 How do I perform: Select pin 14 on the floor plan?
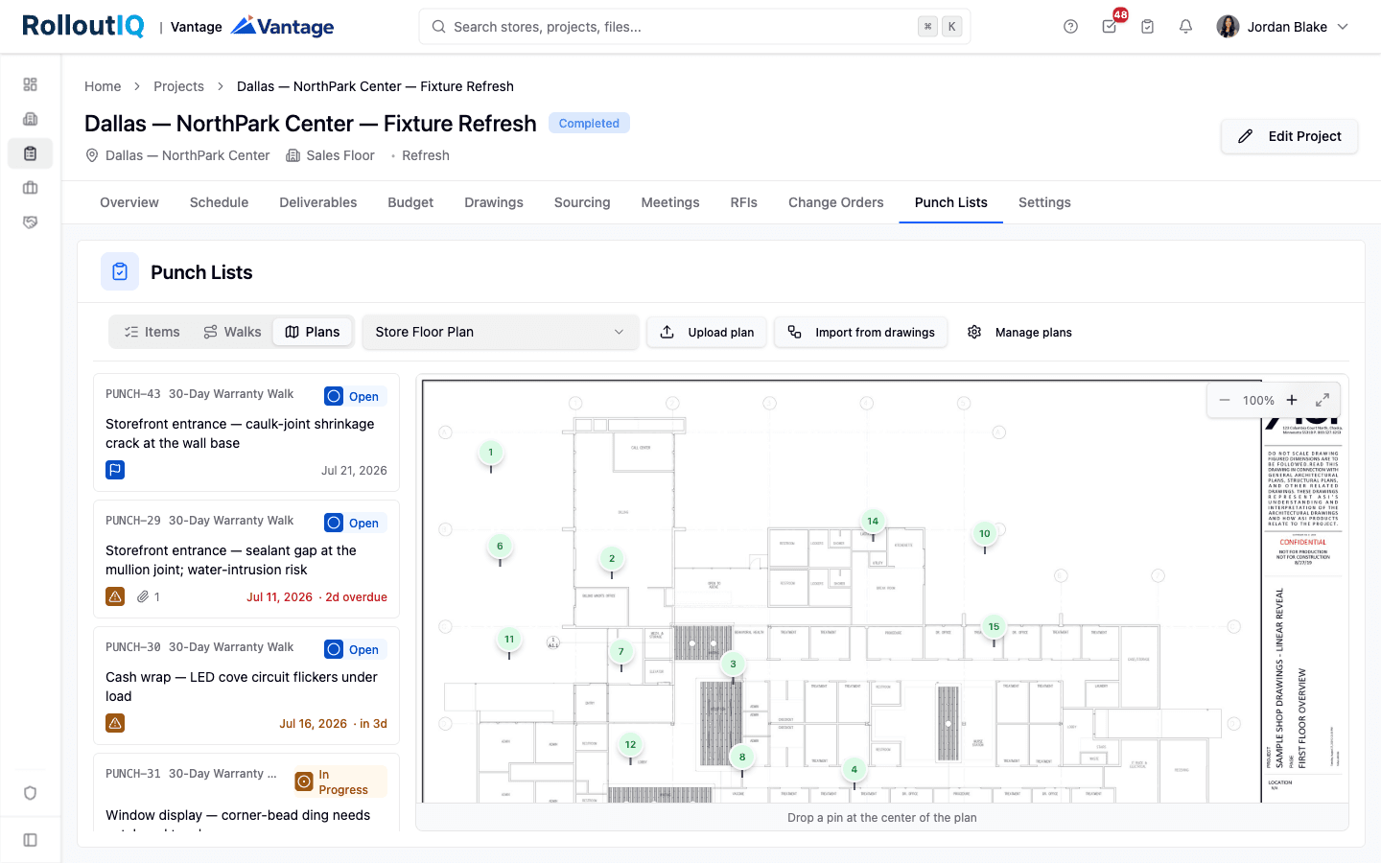tap(873, 522)
